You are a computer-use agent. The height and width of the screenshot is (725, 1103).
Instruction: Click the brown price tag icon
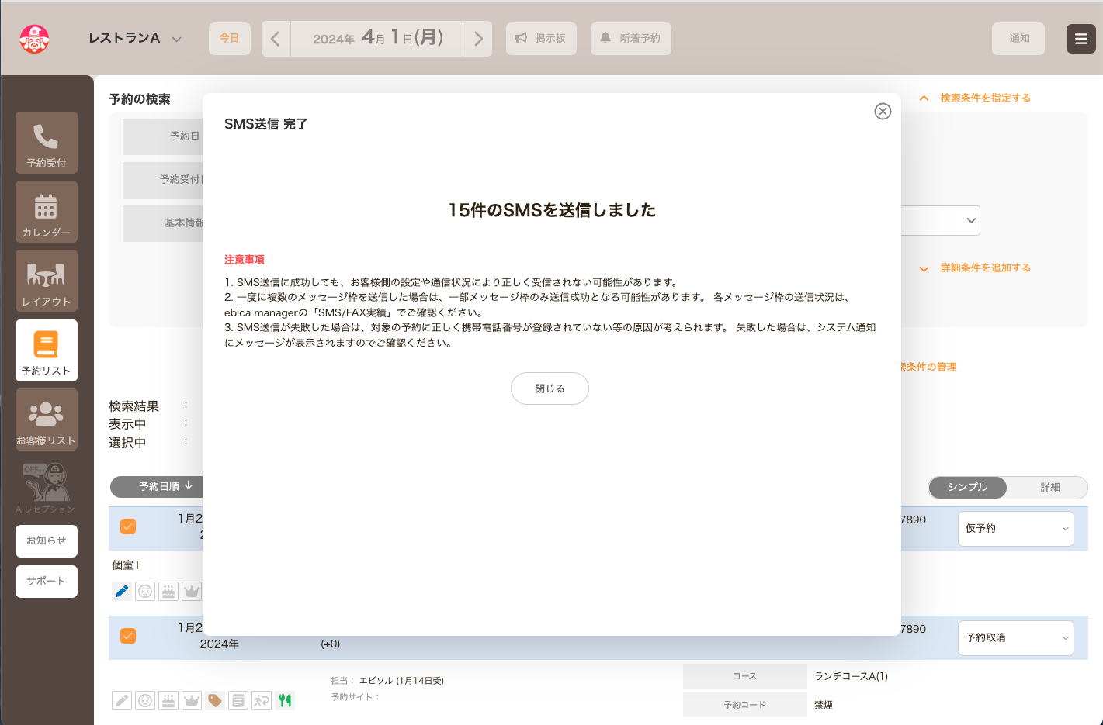coord(215,701)
